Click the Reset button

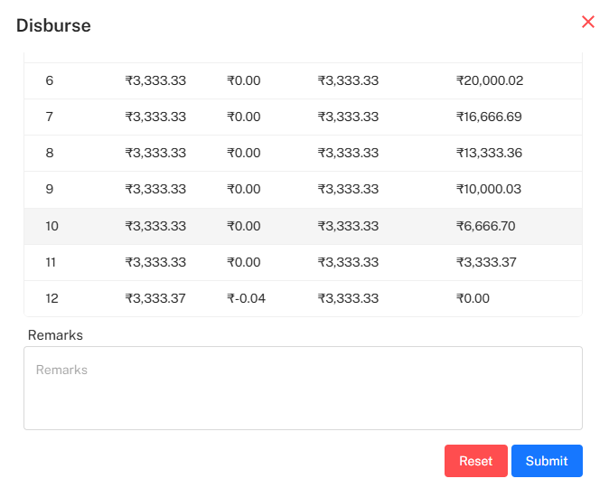(x=475, y=461)
